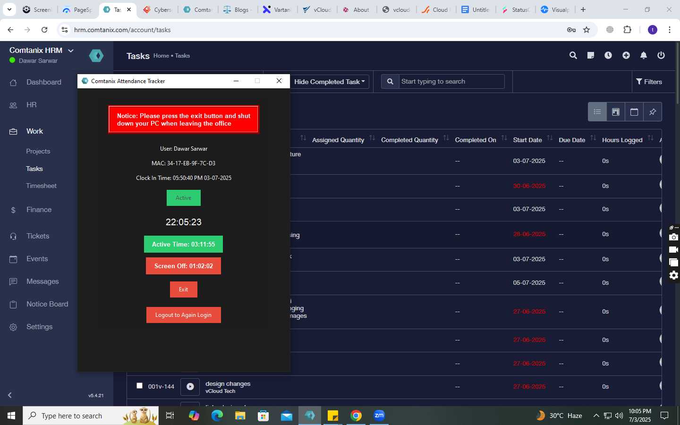
Task: Click the power logout icon in the header
Action: click(661, 55)
